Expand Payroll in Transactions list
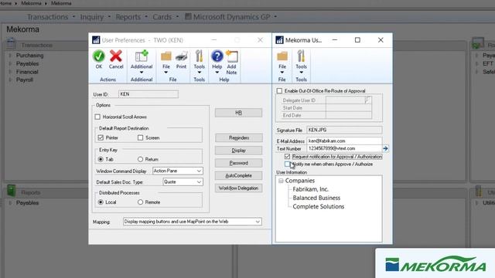This screenshot has height=278, width=495. coord(10,80)
